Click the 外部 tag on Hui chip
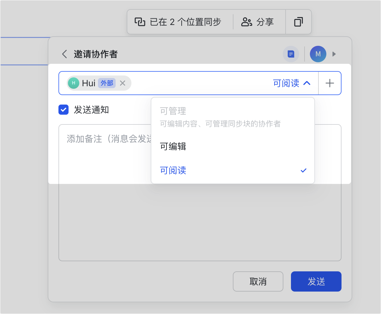The image size is (381, 314). point(107,83)
